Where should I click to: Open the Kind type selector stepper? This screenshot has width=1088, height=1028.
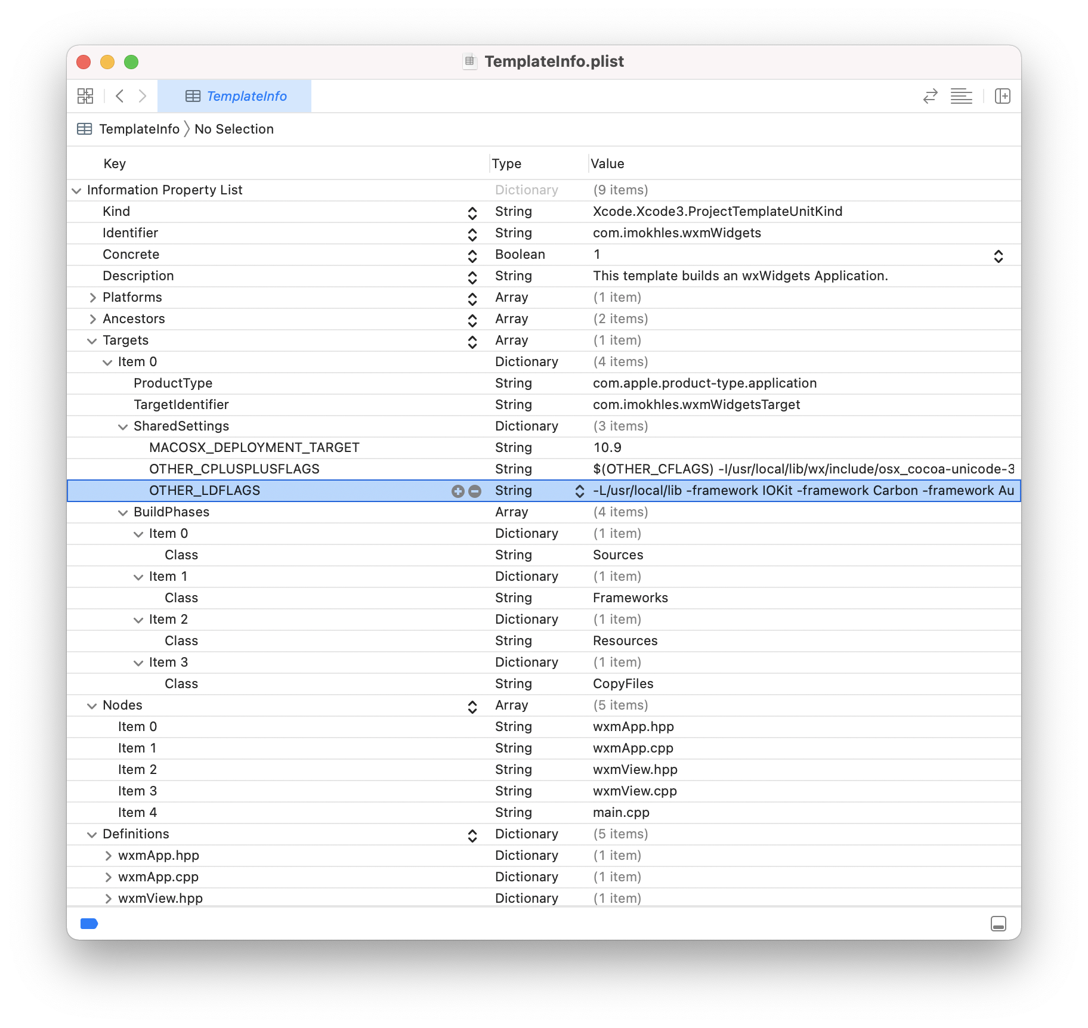pyautogui.click(x=472, y=212)
